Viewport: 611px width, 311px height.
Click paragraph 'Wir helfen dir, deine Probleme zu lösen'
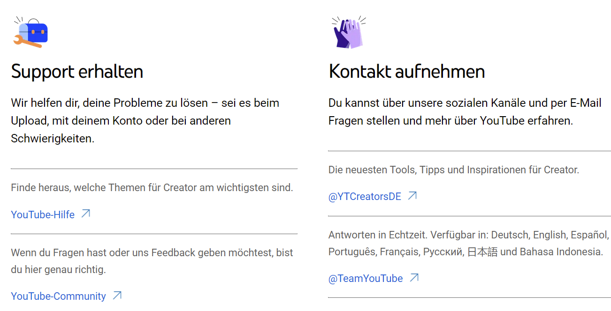click(145, 121)
